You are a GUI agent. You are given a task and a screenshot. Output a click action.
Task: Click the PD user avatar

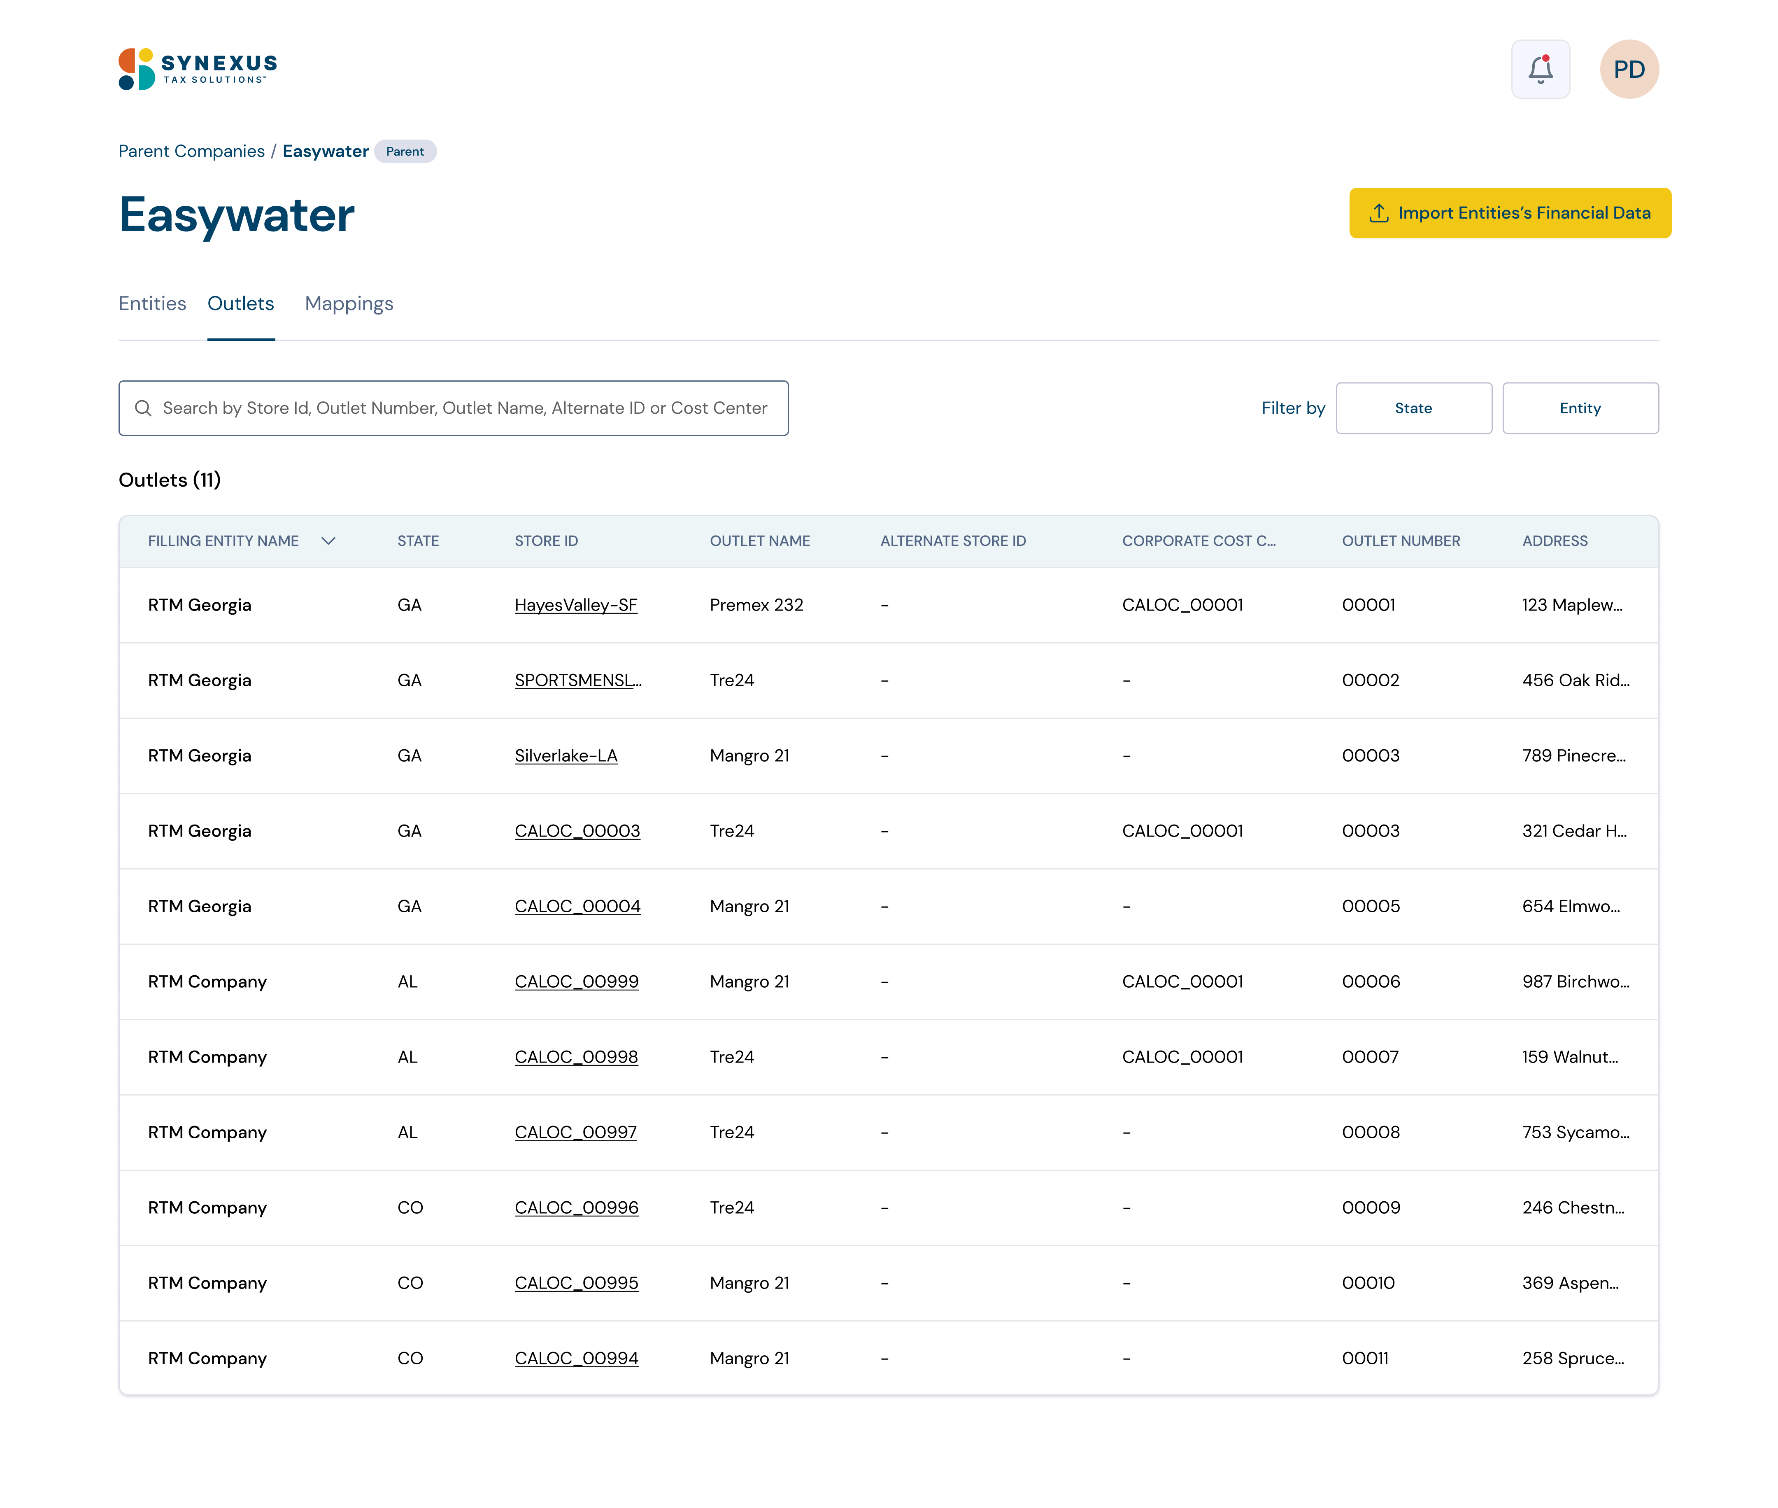[1629, 69]
